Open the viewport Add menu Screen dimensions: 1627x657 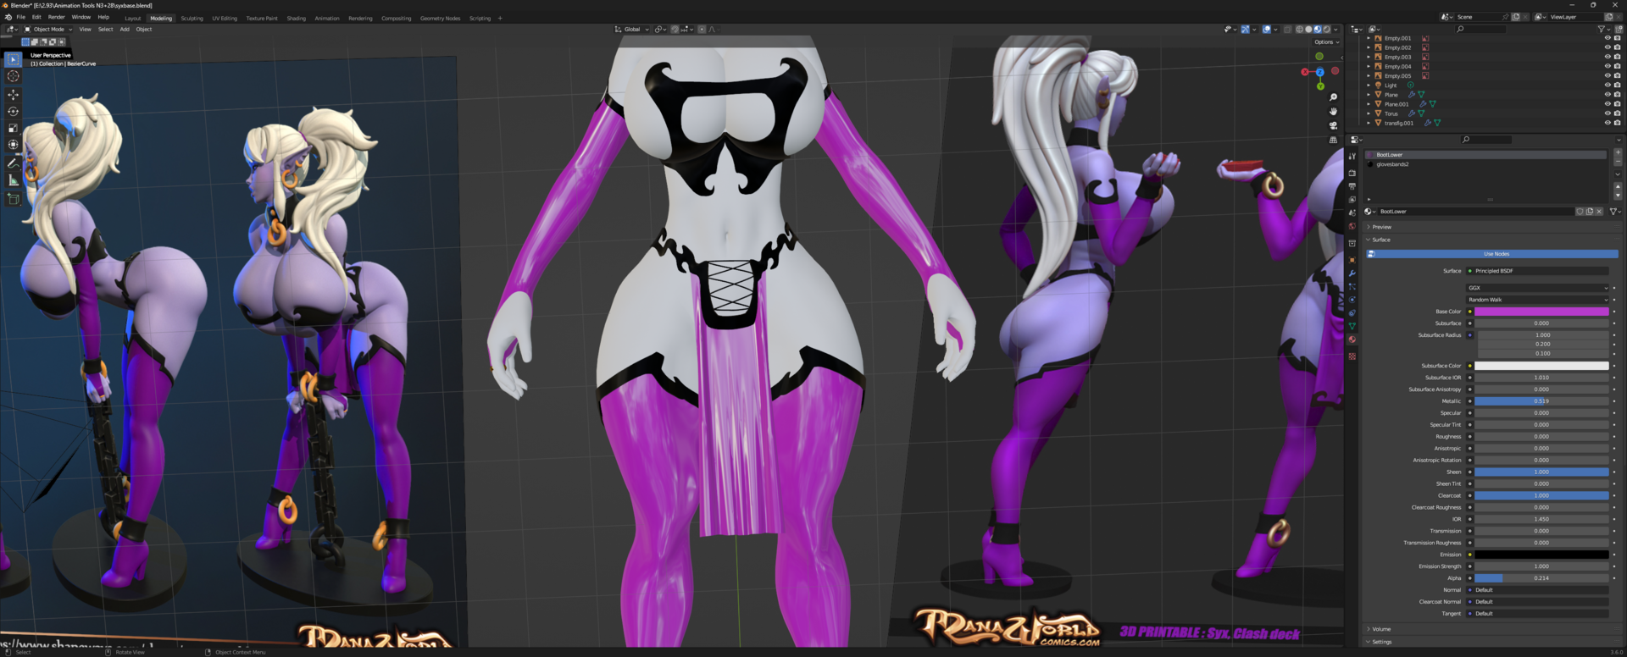(125, 30)
